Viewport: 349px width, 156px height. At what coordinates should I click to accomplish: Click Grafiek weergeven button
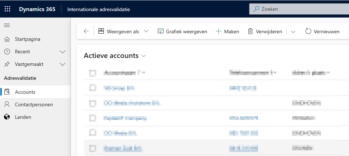point(182,31)
